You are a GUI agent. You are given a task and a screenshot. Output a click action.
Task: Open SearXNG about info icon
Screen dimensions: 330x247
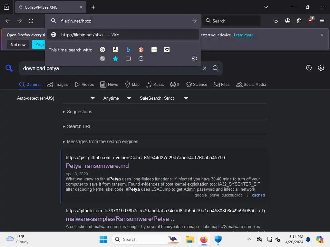pyautogui.click(x=309, y=68)
